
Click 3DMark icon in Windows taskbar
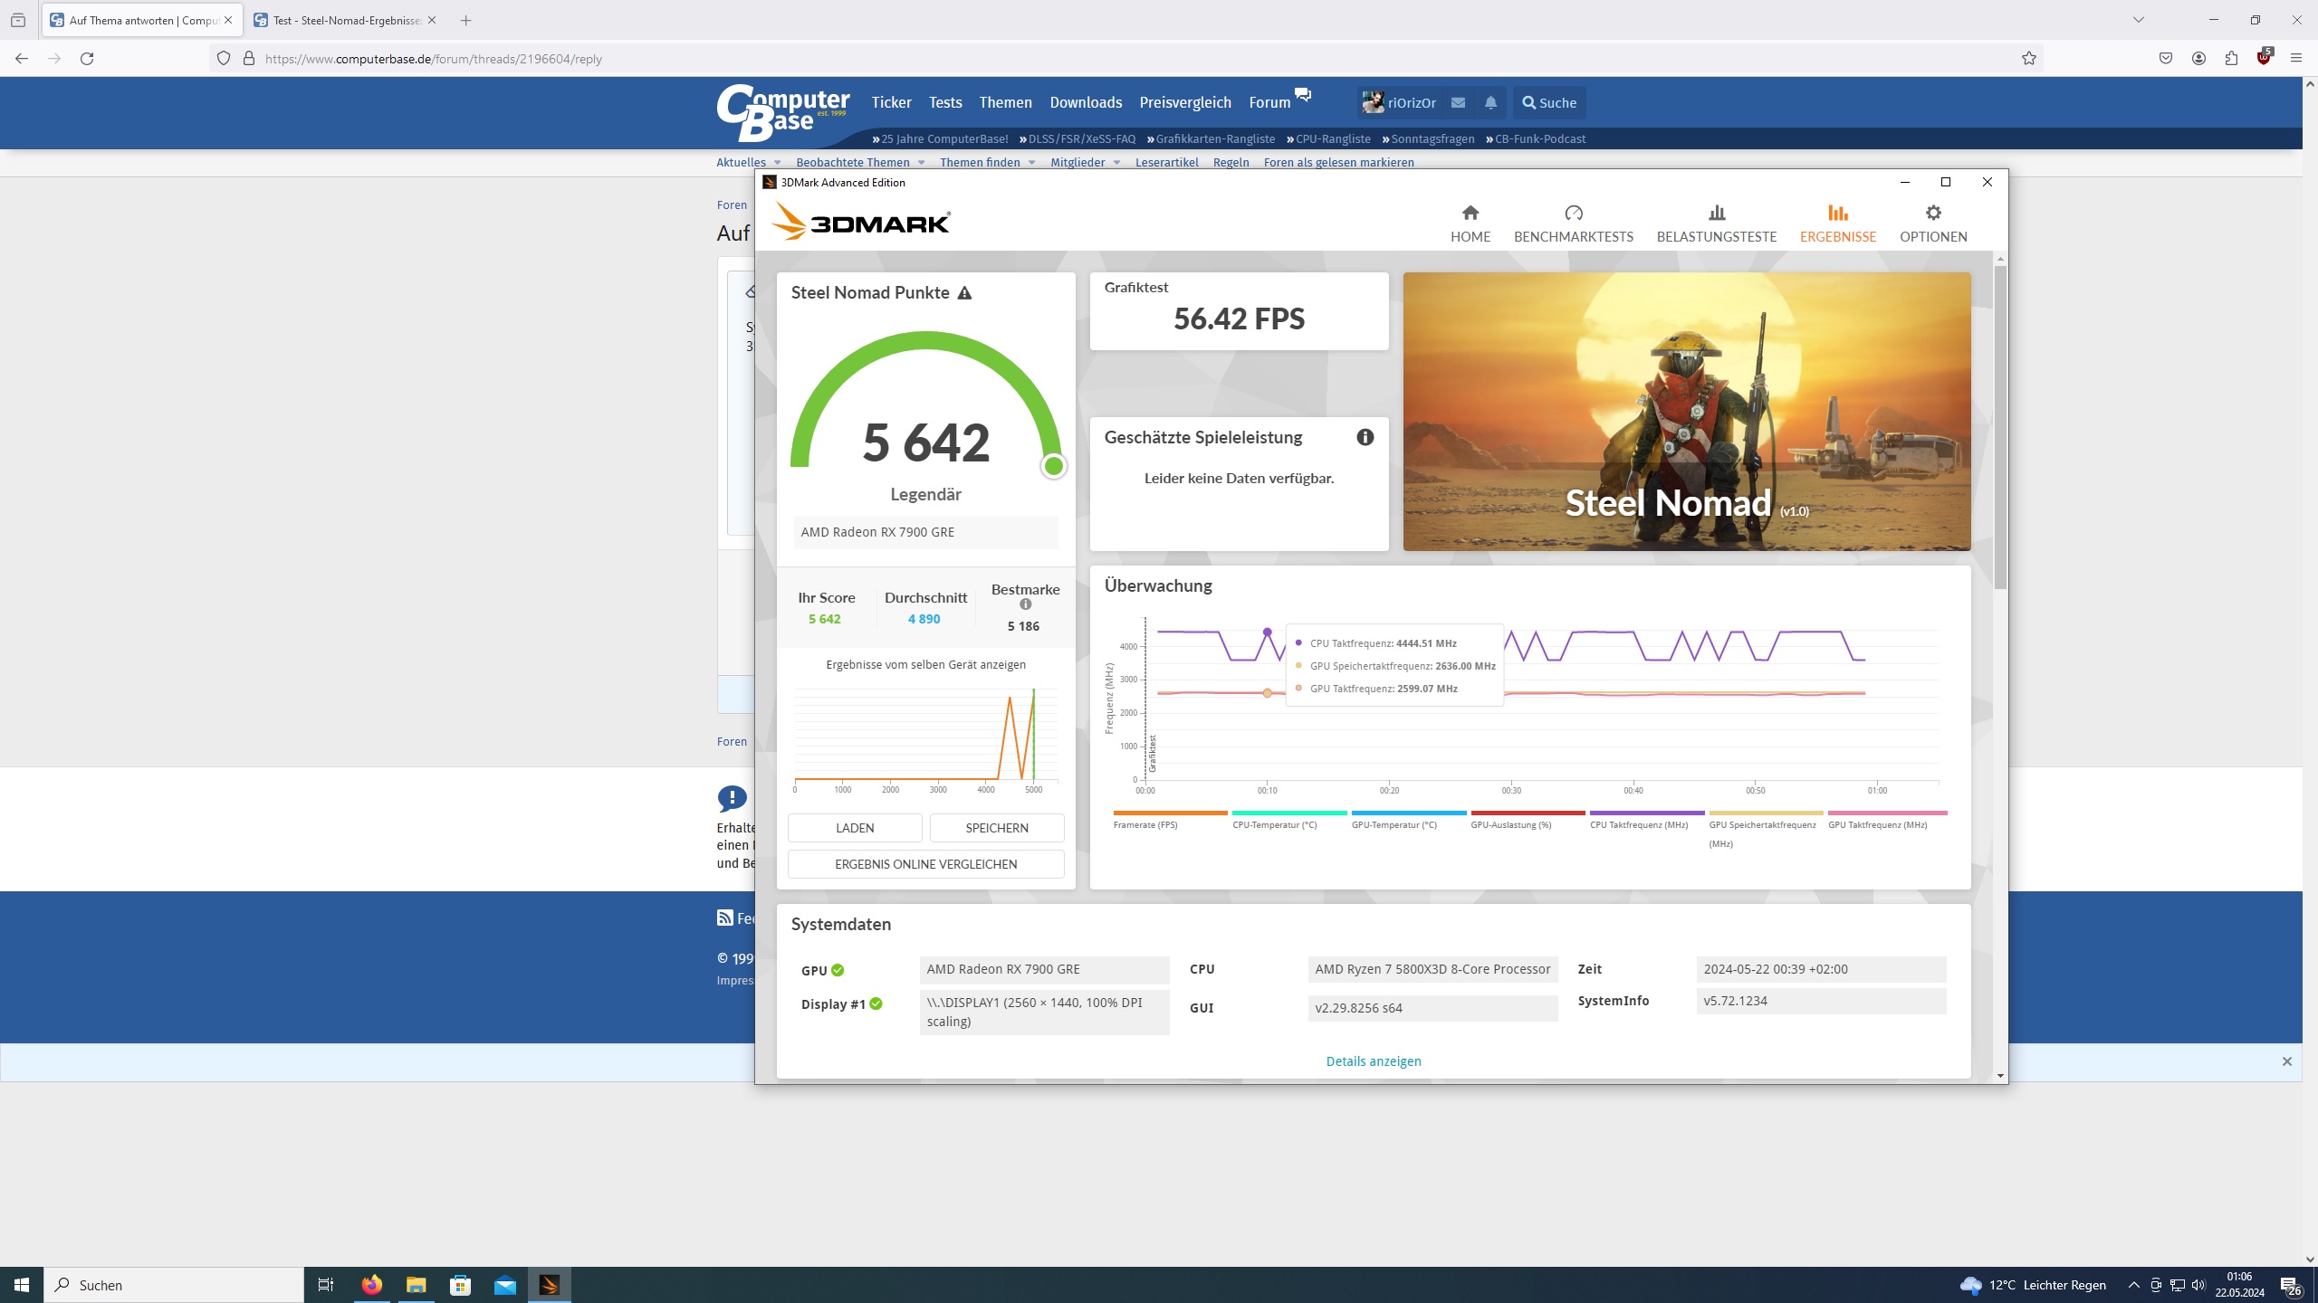(550, 1285)
